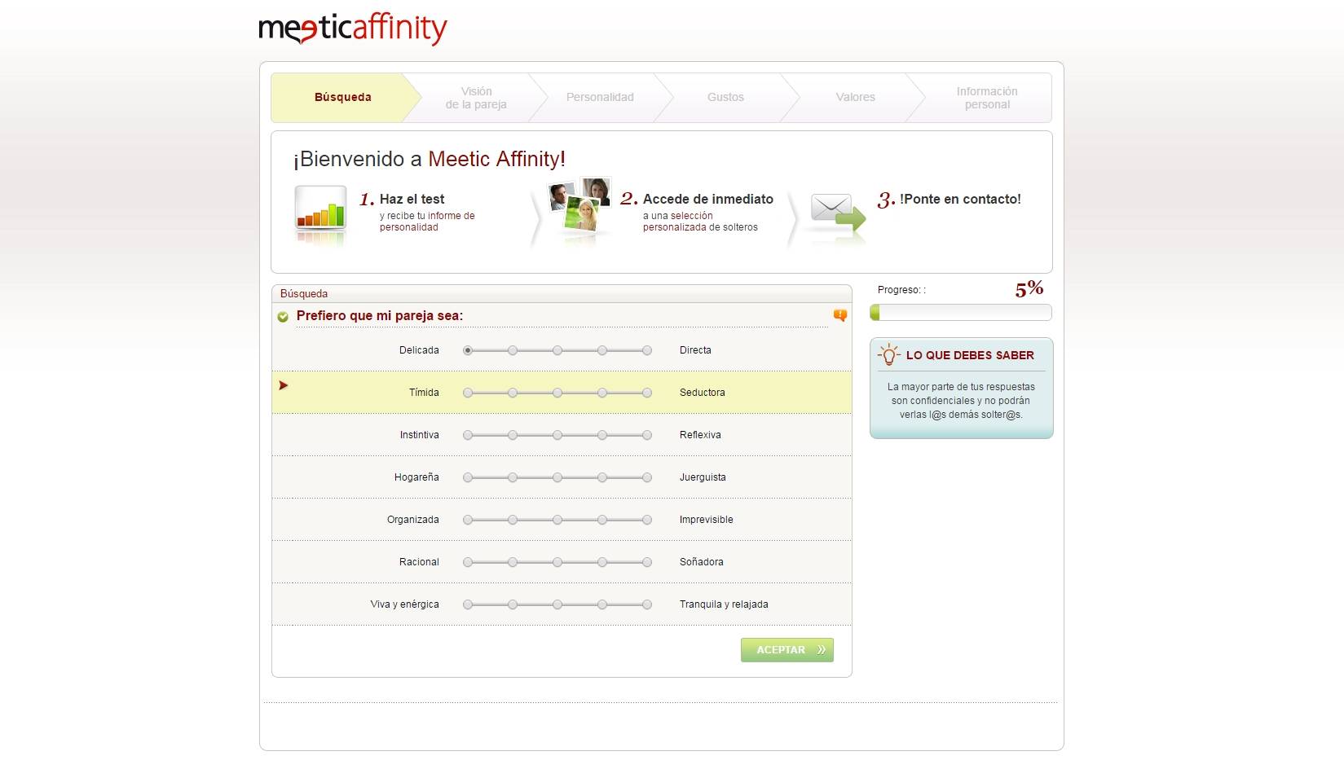The width and height of the screenshot is (1344, 769).
Task: Choose the radio nearest Tranquila y relajada
Action: tap(647, 604)
